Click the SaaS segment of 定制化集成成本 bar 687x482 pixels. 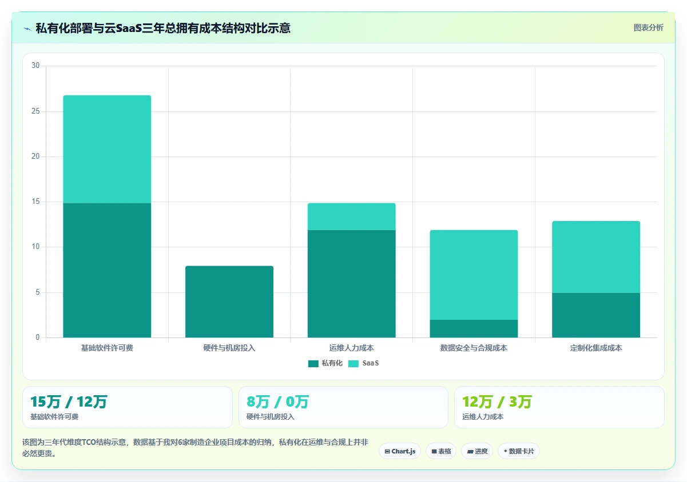596,257
